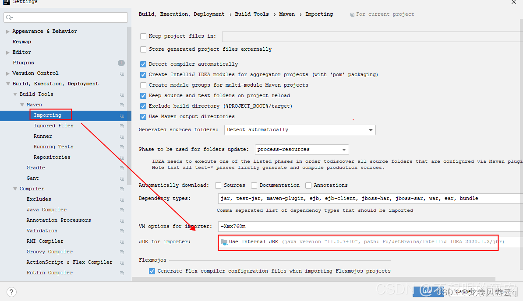Click VM options for importer field
The width and height of the screenshot is (523, 301).
pos(370,227)
